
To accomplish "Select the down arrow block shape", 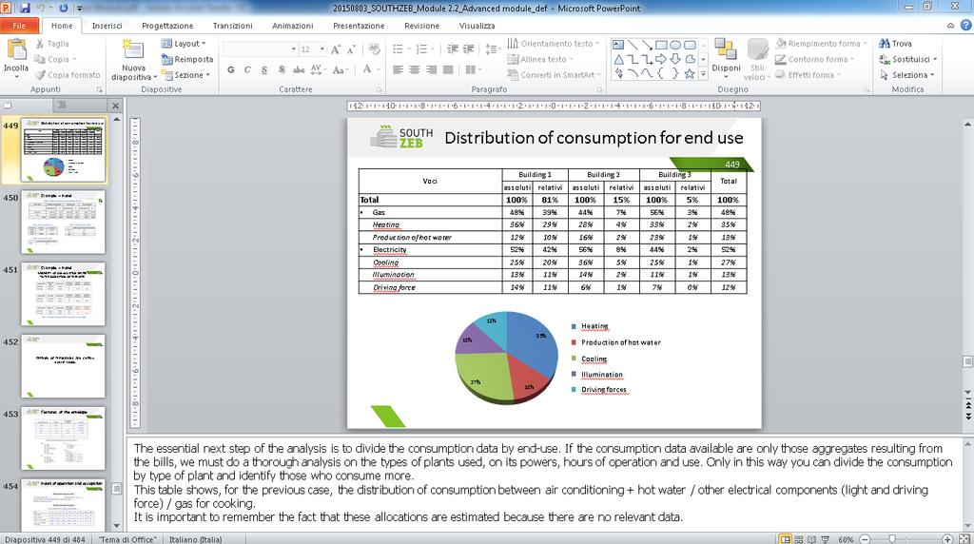I will click(675, 60).
